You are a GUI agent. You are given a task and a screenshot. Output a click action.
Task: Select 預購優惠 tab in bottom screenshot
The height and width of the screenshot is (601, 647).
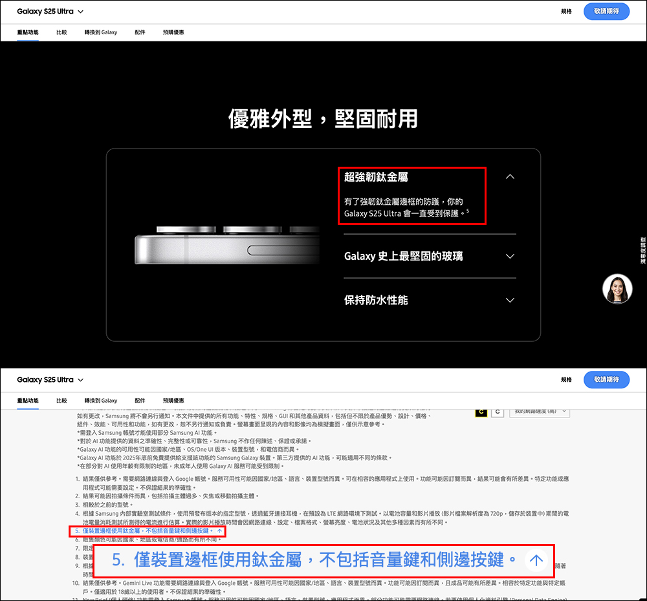coord(173,401)
